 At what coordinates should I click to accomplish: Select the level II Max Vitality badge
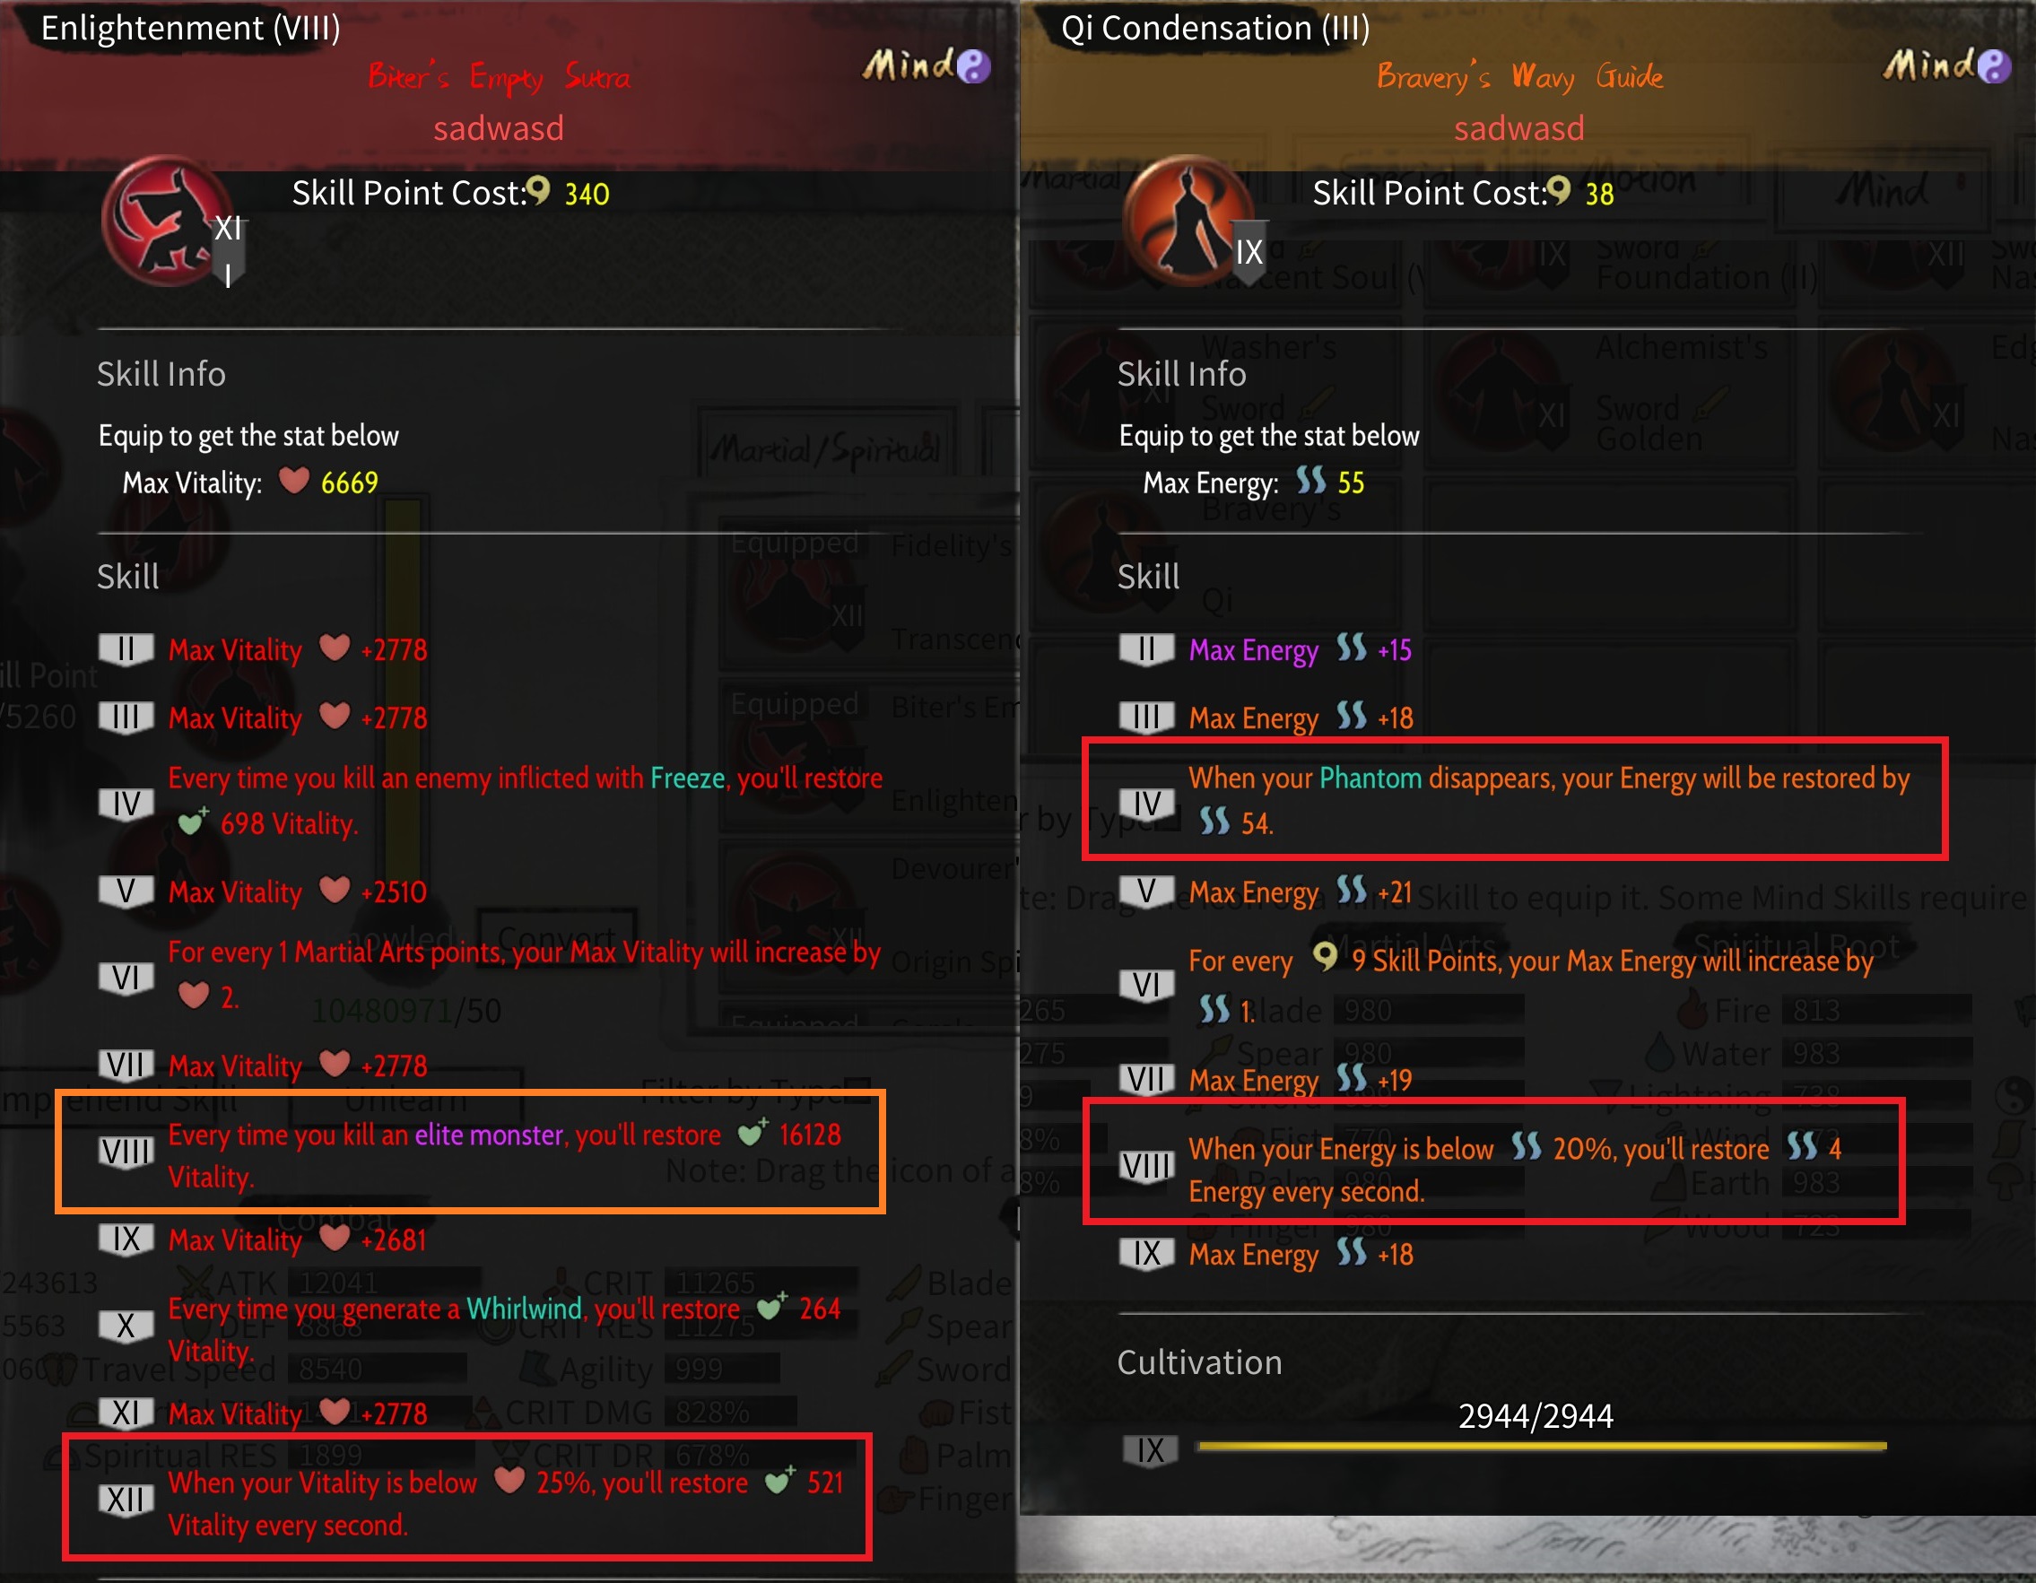(x=126, y=648)
